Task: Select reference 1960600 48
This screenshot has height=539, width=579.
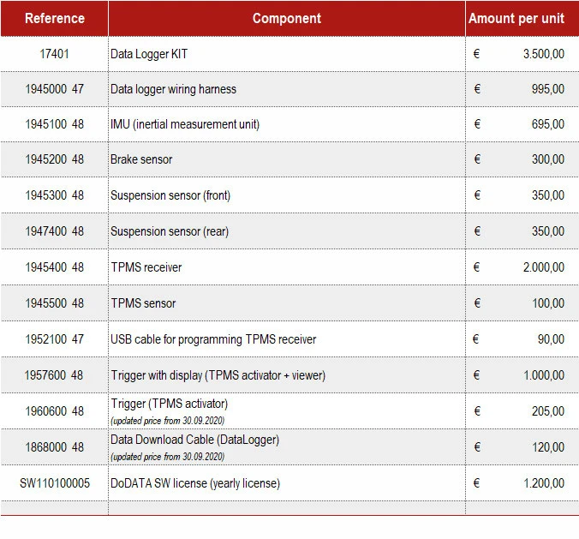Action: tap(54, 411)
